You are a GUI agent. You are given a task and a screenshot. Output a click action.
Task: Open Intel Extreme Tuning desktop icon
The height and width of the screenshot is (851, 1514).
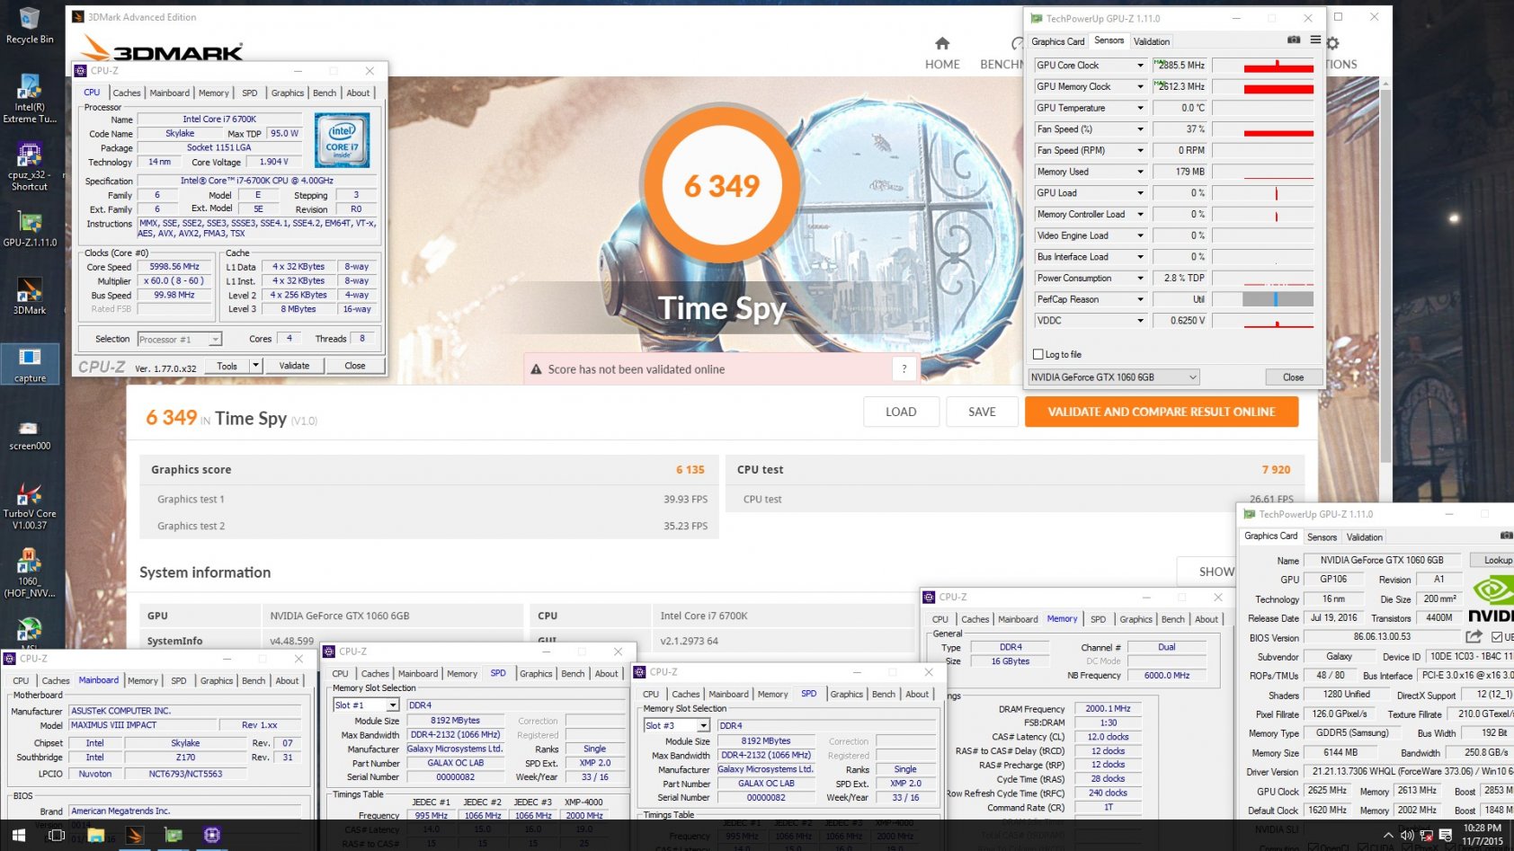(x=30, y=99)
